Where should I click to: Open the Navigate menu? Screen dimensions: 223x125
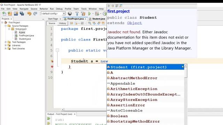click(24, 9)
